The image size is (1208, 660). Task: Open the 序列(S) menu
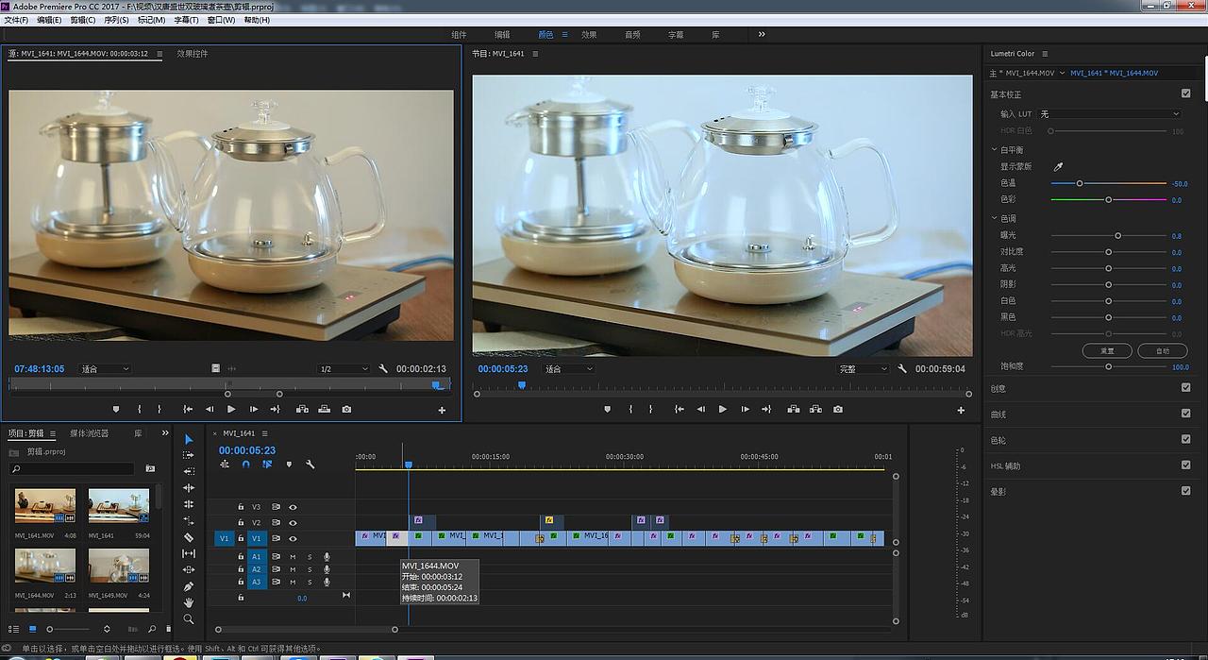(x=116, y=20)
